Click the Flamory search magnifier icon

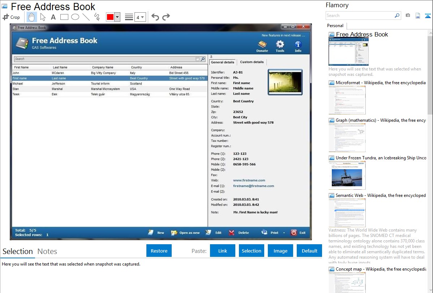(x=397, y=16)
